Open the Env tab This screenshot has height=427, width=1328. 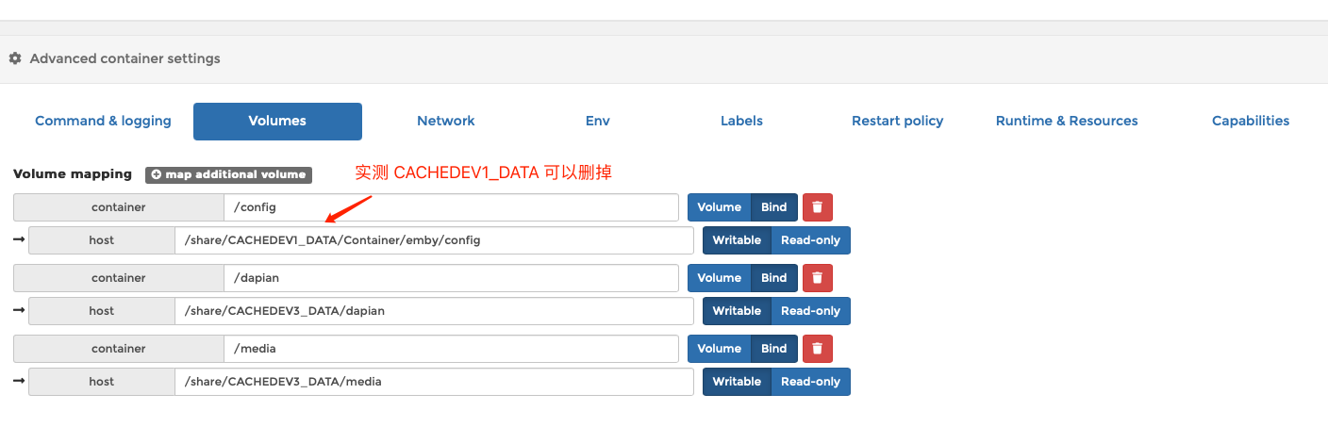597,121
